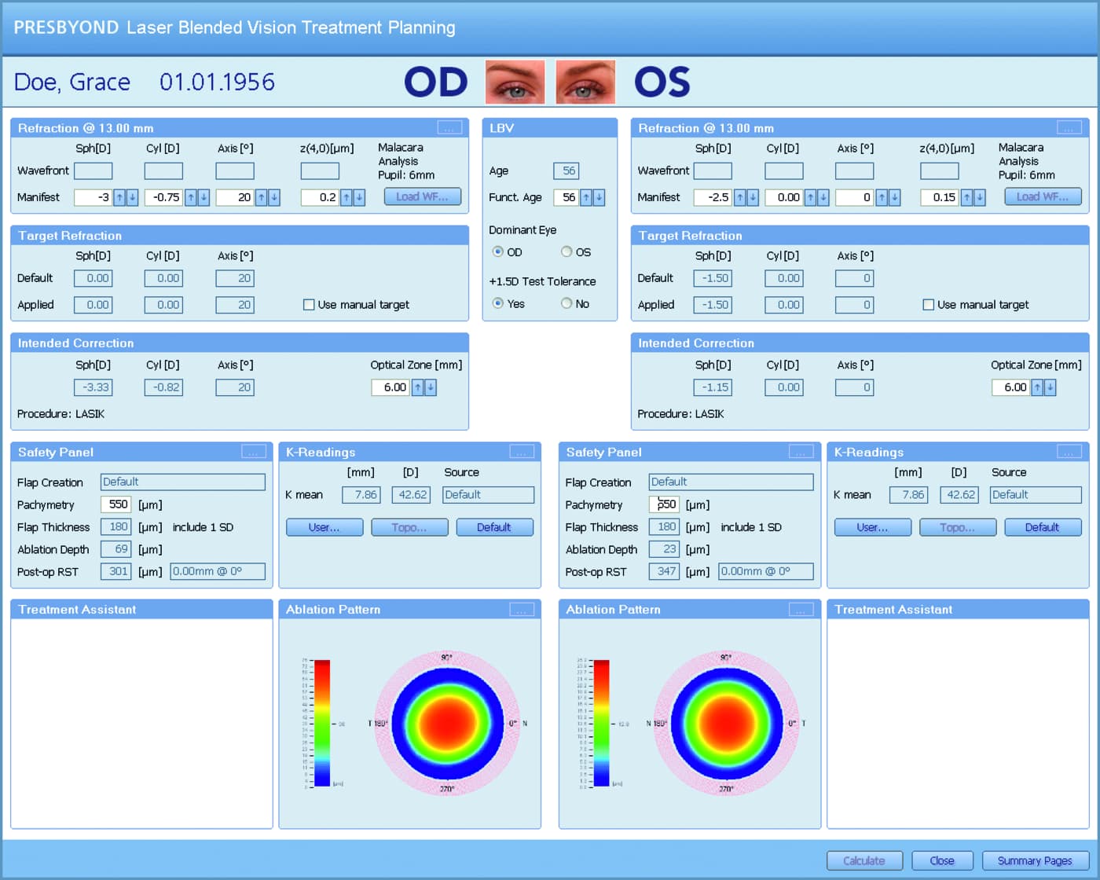
Task: Increase OS manifest sphere with up arrow
Action: [739, 197]
